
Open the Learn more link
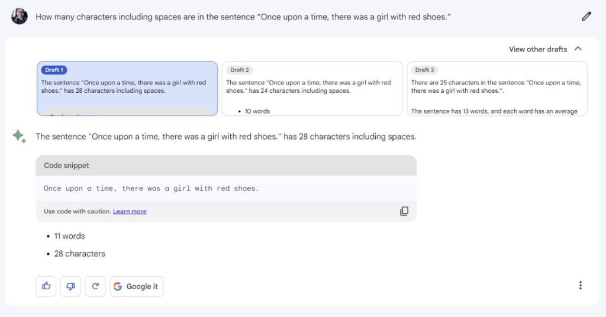pyautogui.click(x=130, y=211)
